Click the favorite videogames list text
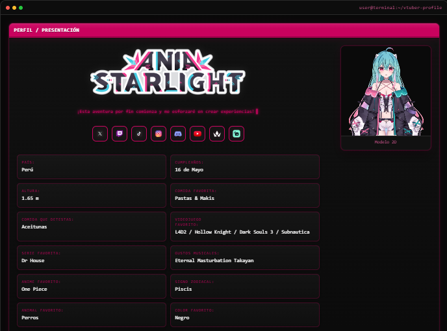The height and width of the screenshot is (331, 447). 242,232
